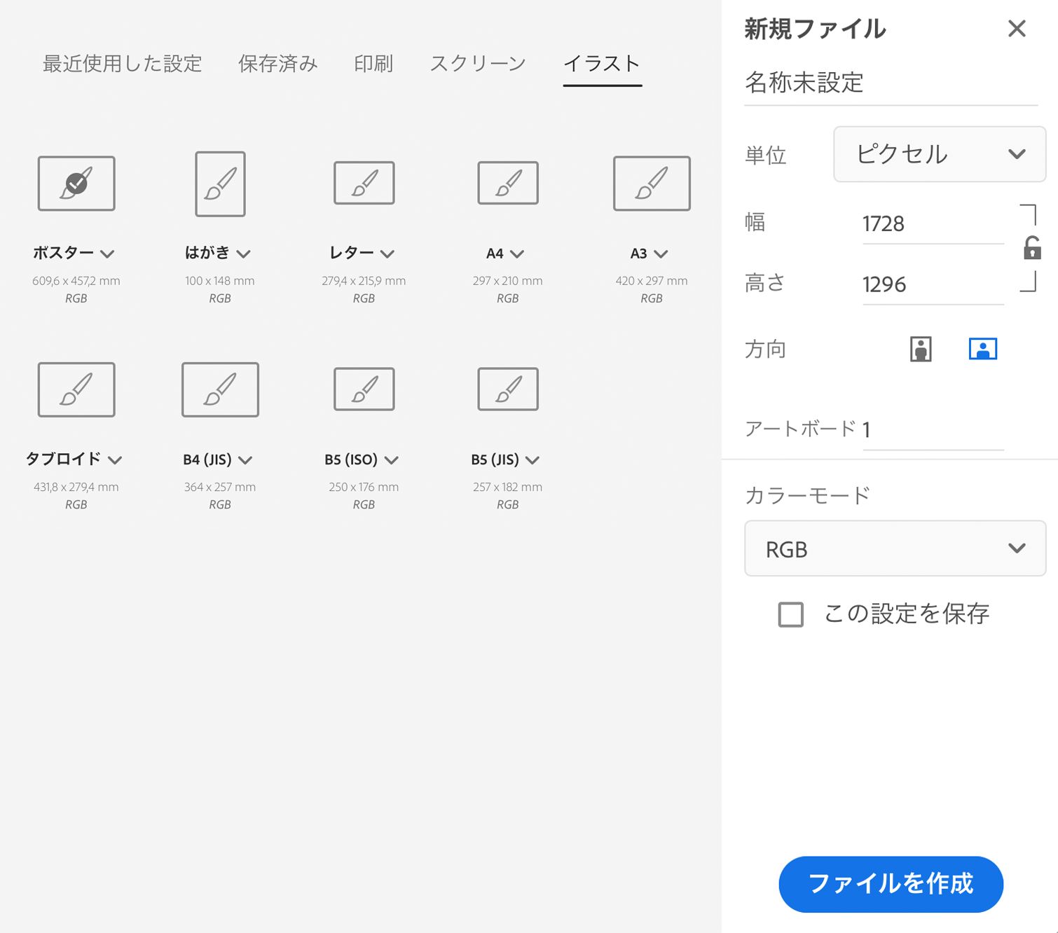The width and height of the screenshot is (1058, 933).
Task: Select the A4 preset icon
Action: click(x=507, y=184)
